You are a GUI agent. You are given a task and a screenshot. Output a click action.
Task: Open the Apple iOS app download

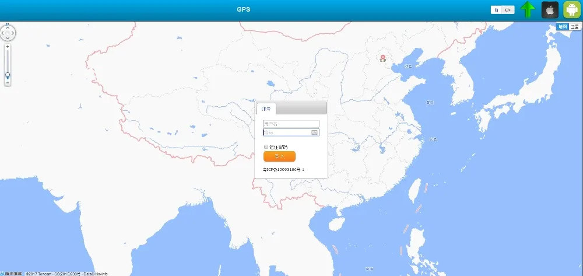550,10
